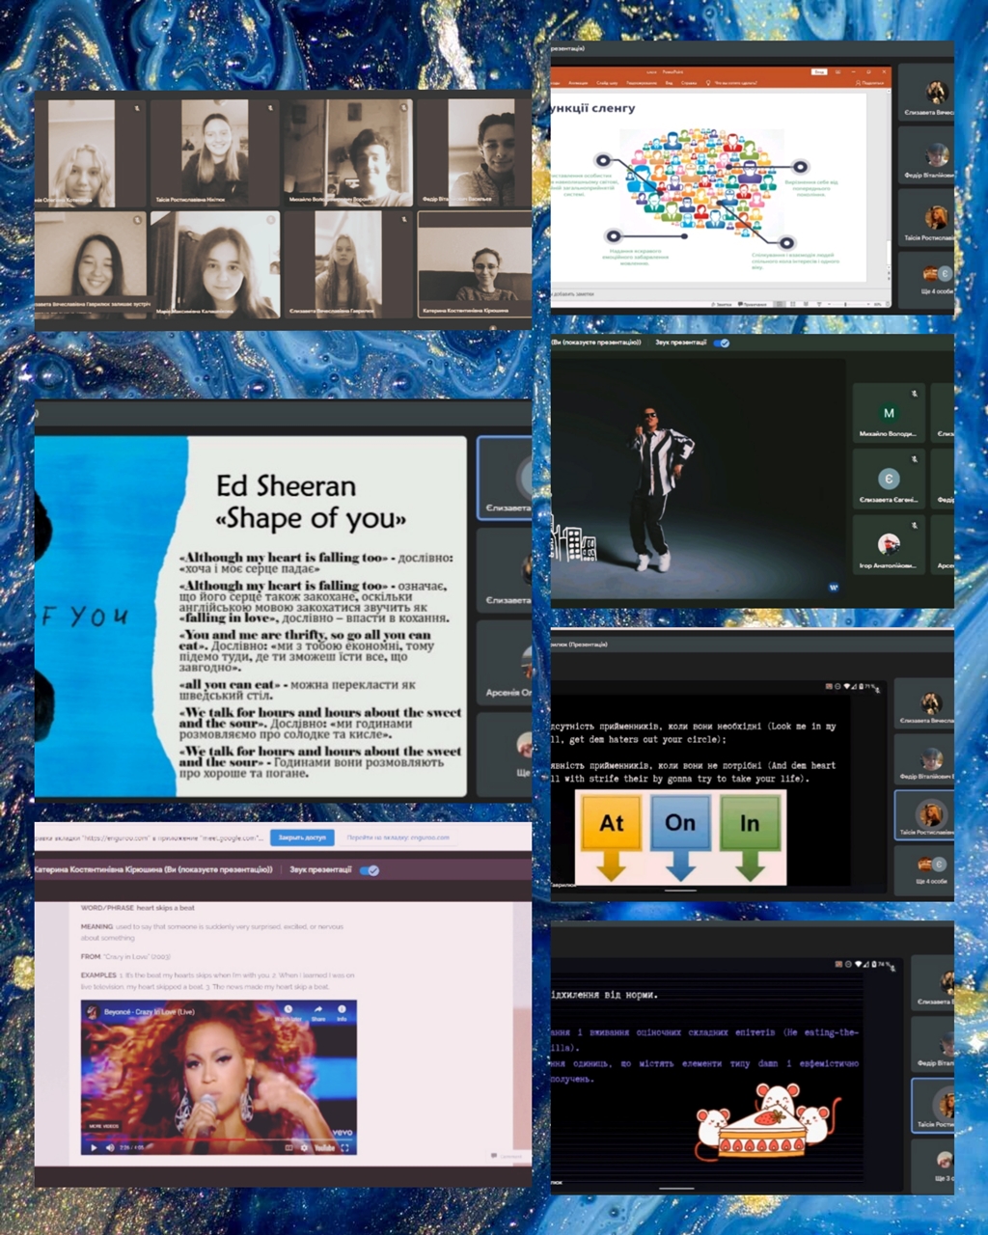Viewport: 988px width, 1235px height.
Task: Click the yellow At arrow graphic
Action: (x=611, y=837)
